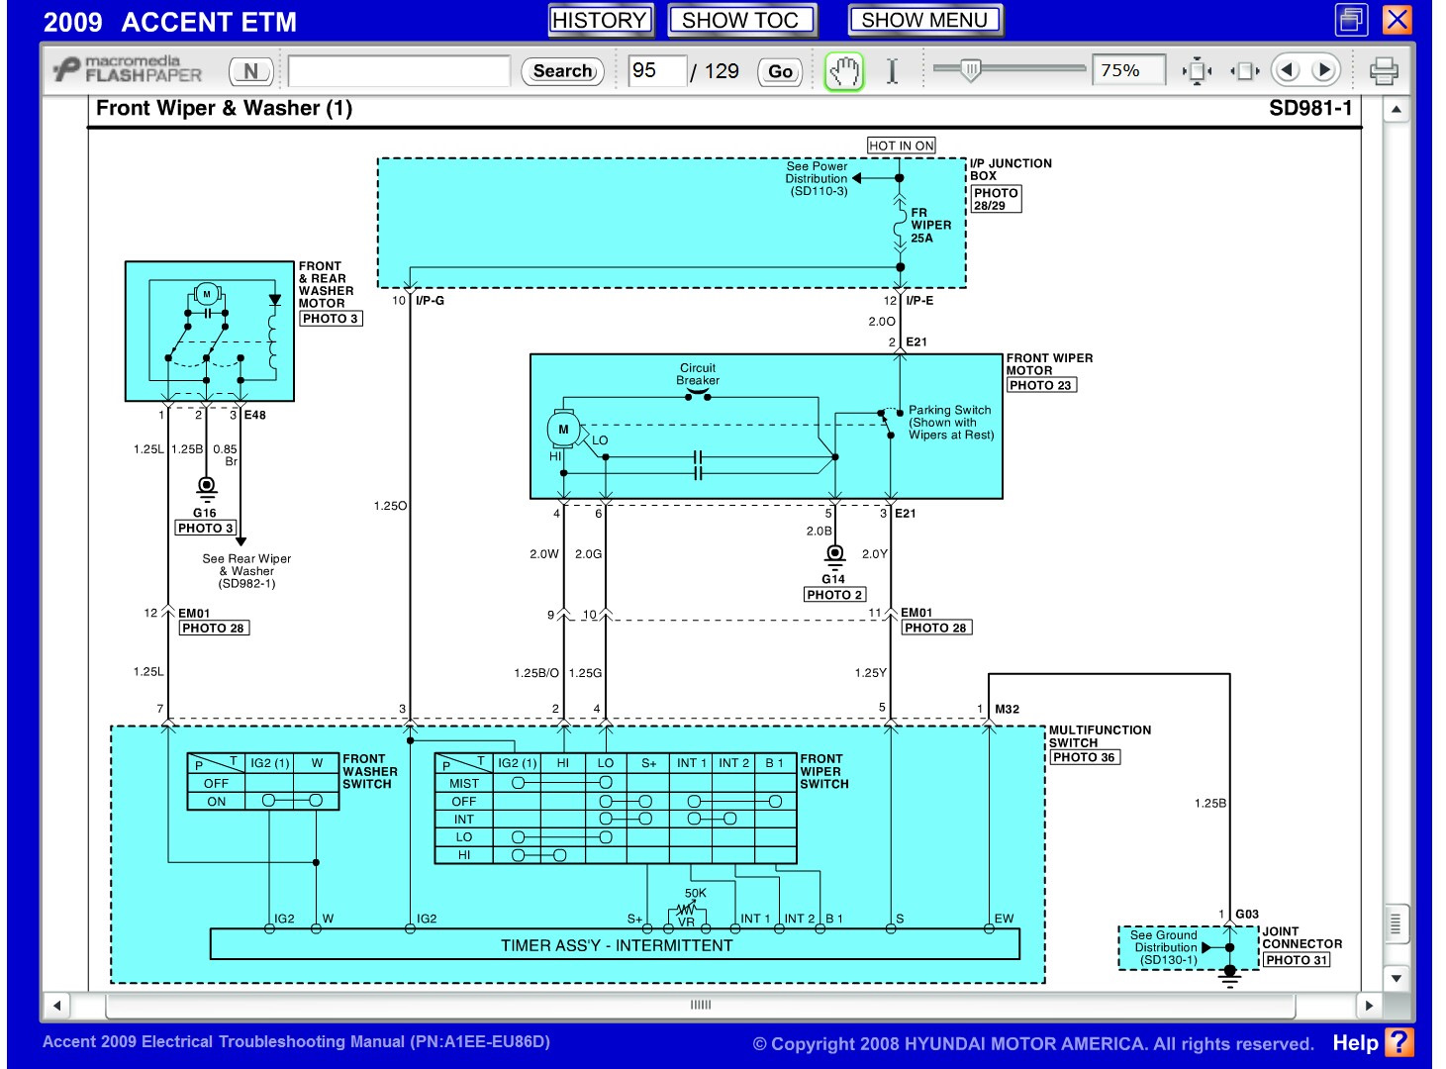Go to previous page arrow

tap(1287, 70)
